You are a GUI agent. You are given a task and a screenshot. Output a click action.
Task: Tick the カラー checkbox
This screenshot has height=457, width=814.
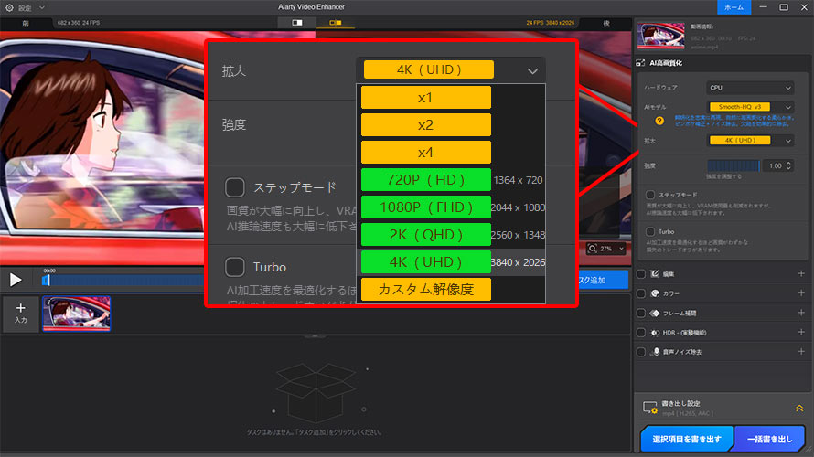coord(641,293)
